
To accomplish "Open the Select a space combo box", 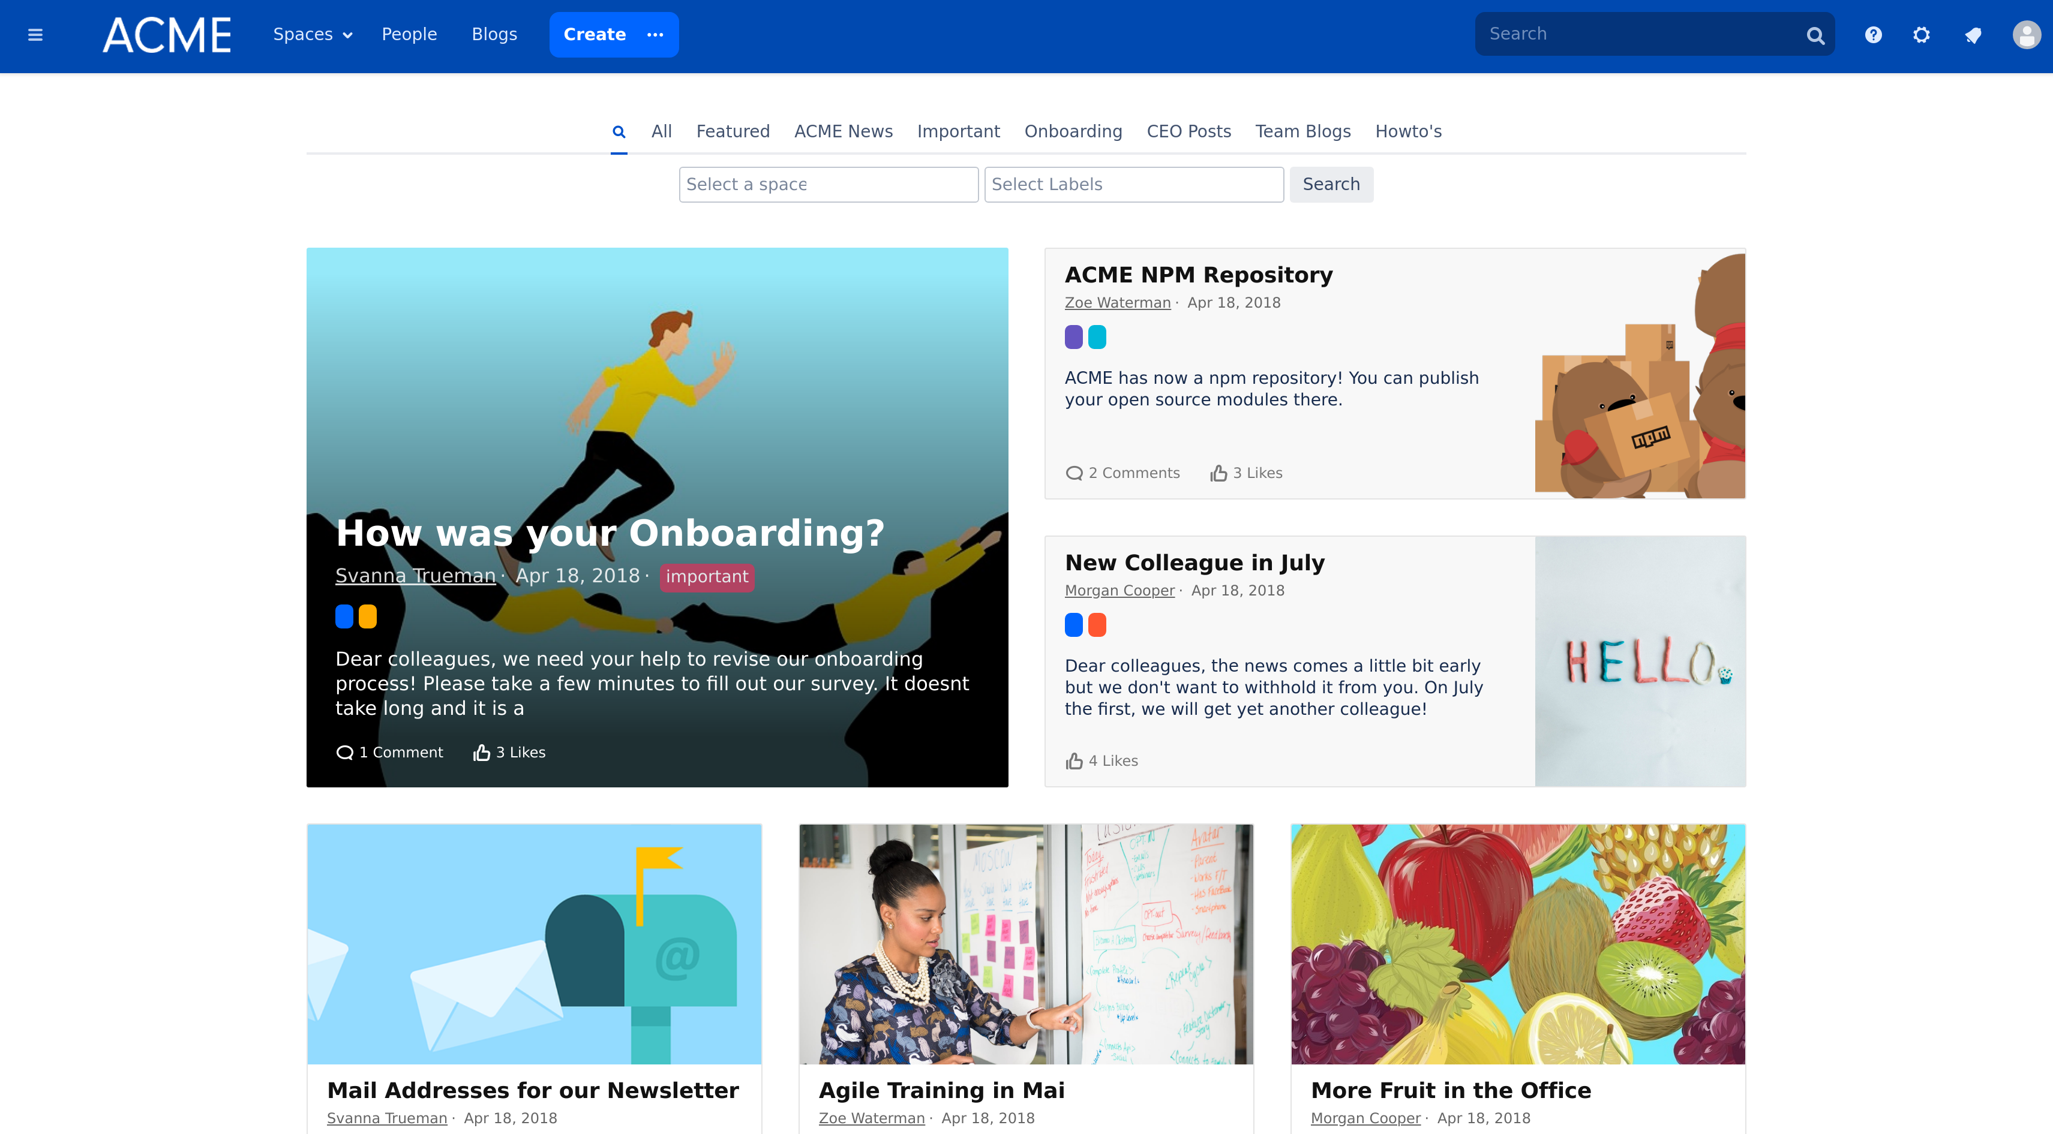I will click(828, 184).
